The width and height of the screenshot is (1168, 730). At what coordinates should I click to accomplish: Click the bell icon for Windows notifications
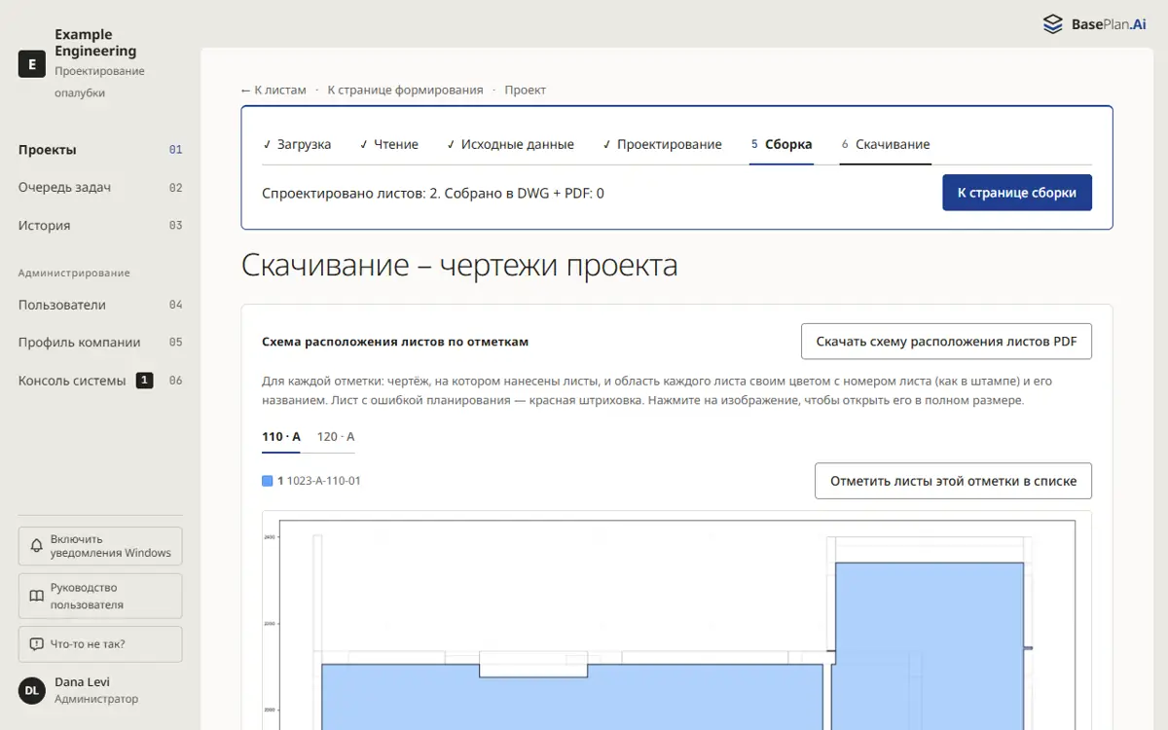coord(36,546)
